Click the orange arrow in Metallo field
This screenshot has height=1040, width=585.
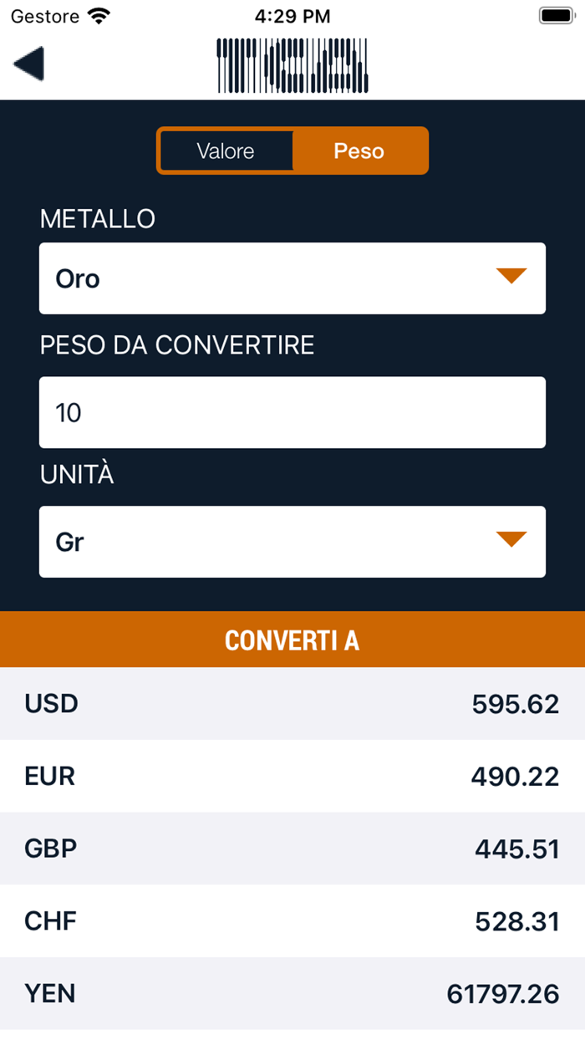click(511, 277)
